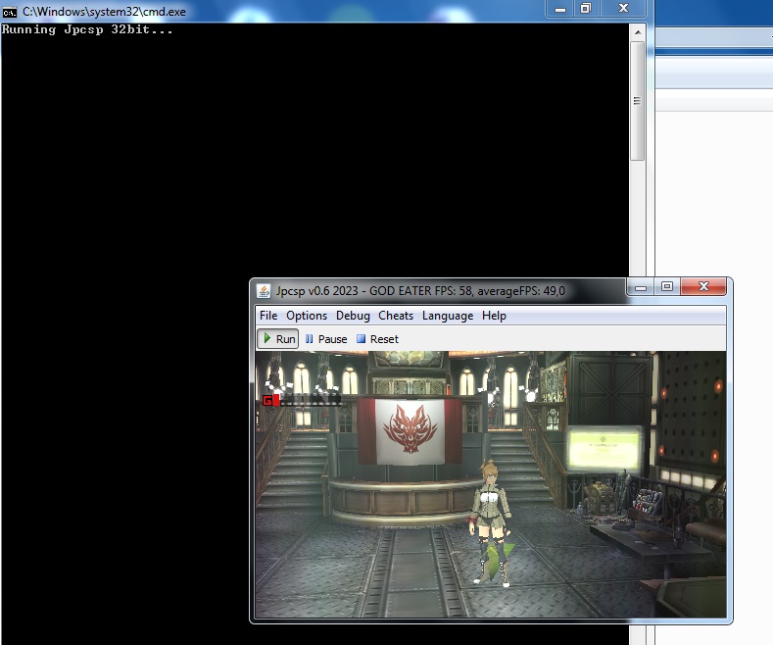Minimize the cmd.exe console window
773x645 pixels.
pos(560,9)
